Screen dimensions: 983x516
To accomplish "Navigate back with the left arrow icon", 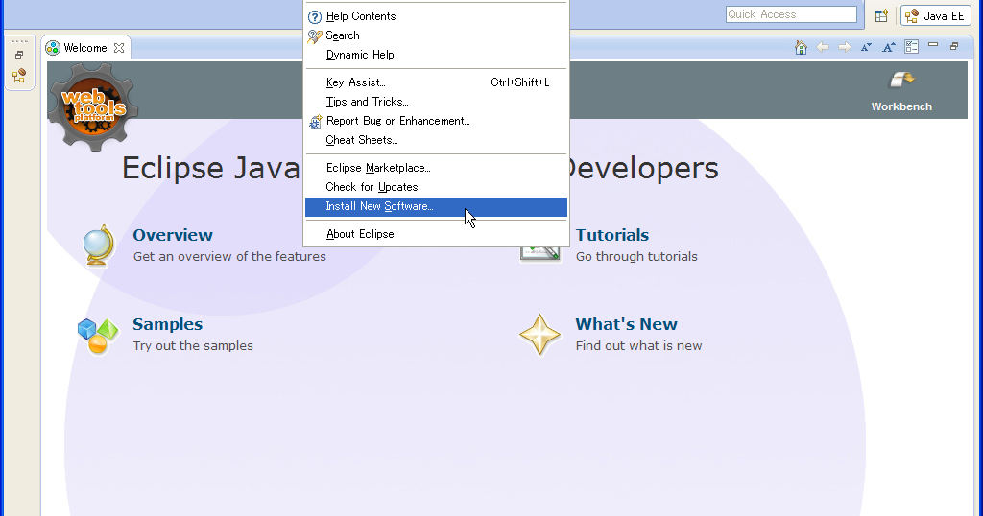I will (823, 48).
